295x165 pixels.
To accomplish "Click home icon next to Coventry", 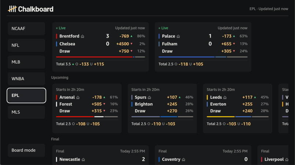I will pyautogui.click(x=183, y=159).
